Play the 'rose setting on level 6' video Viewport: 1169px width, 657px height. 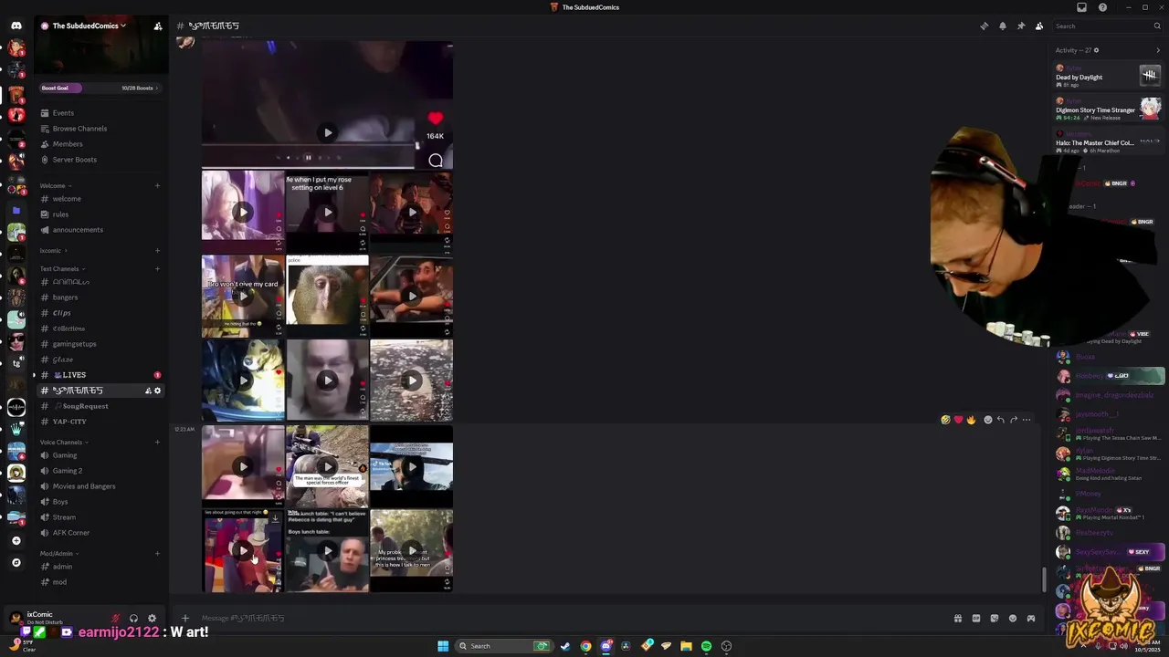click(x=328, y=213)
